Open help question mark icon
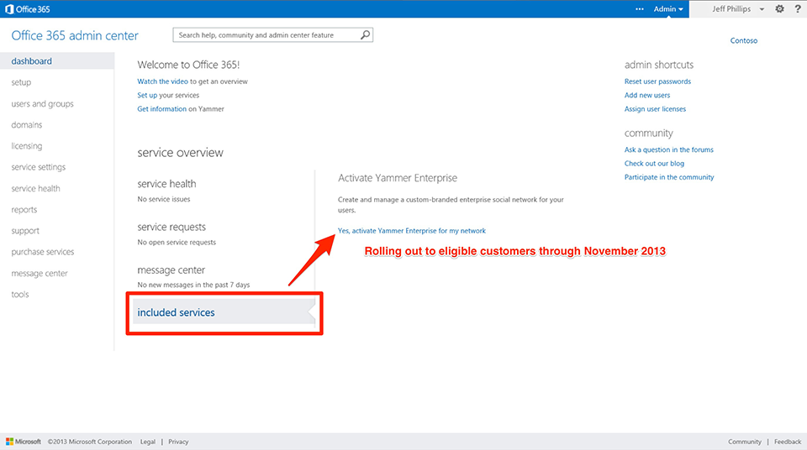807x450 pixels. tap(798, 8)
